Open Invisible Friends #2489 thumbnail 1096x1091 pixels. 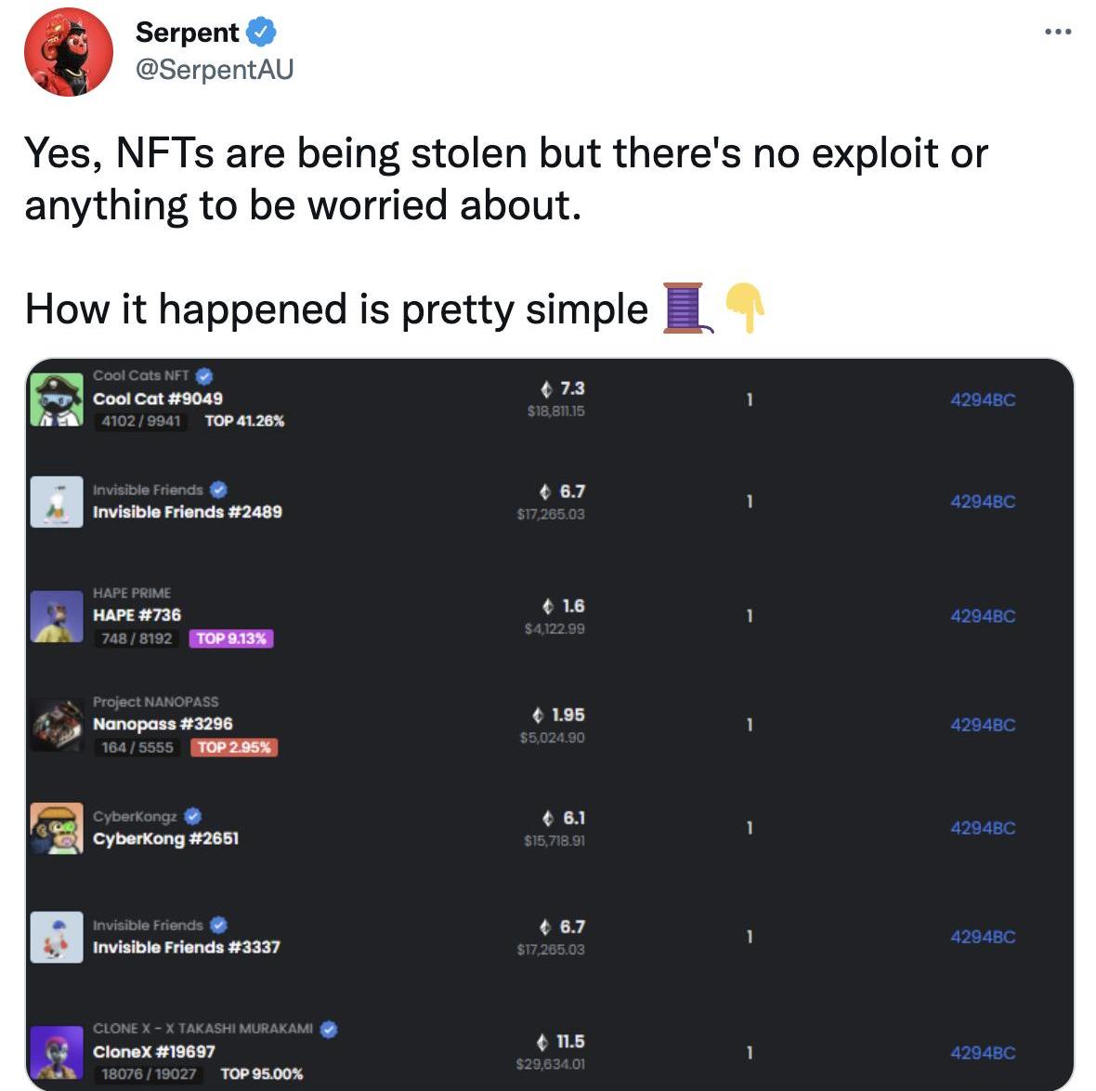(57, 502)
